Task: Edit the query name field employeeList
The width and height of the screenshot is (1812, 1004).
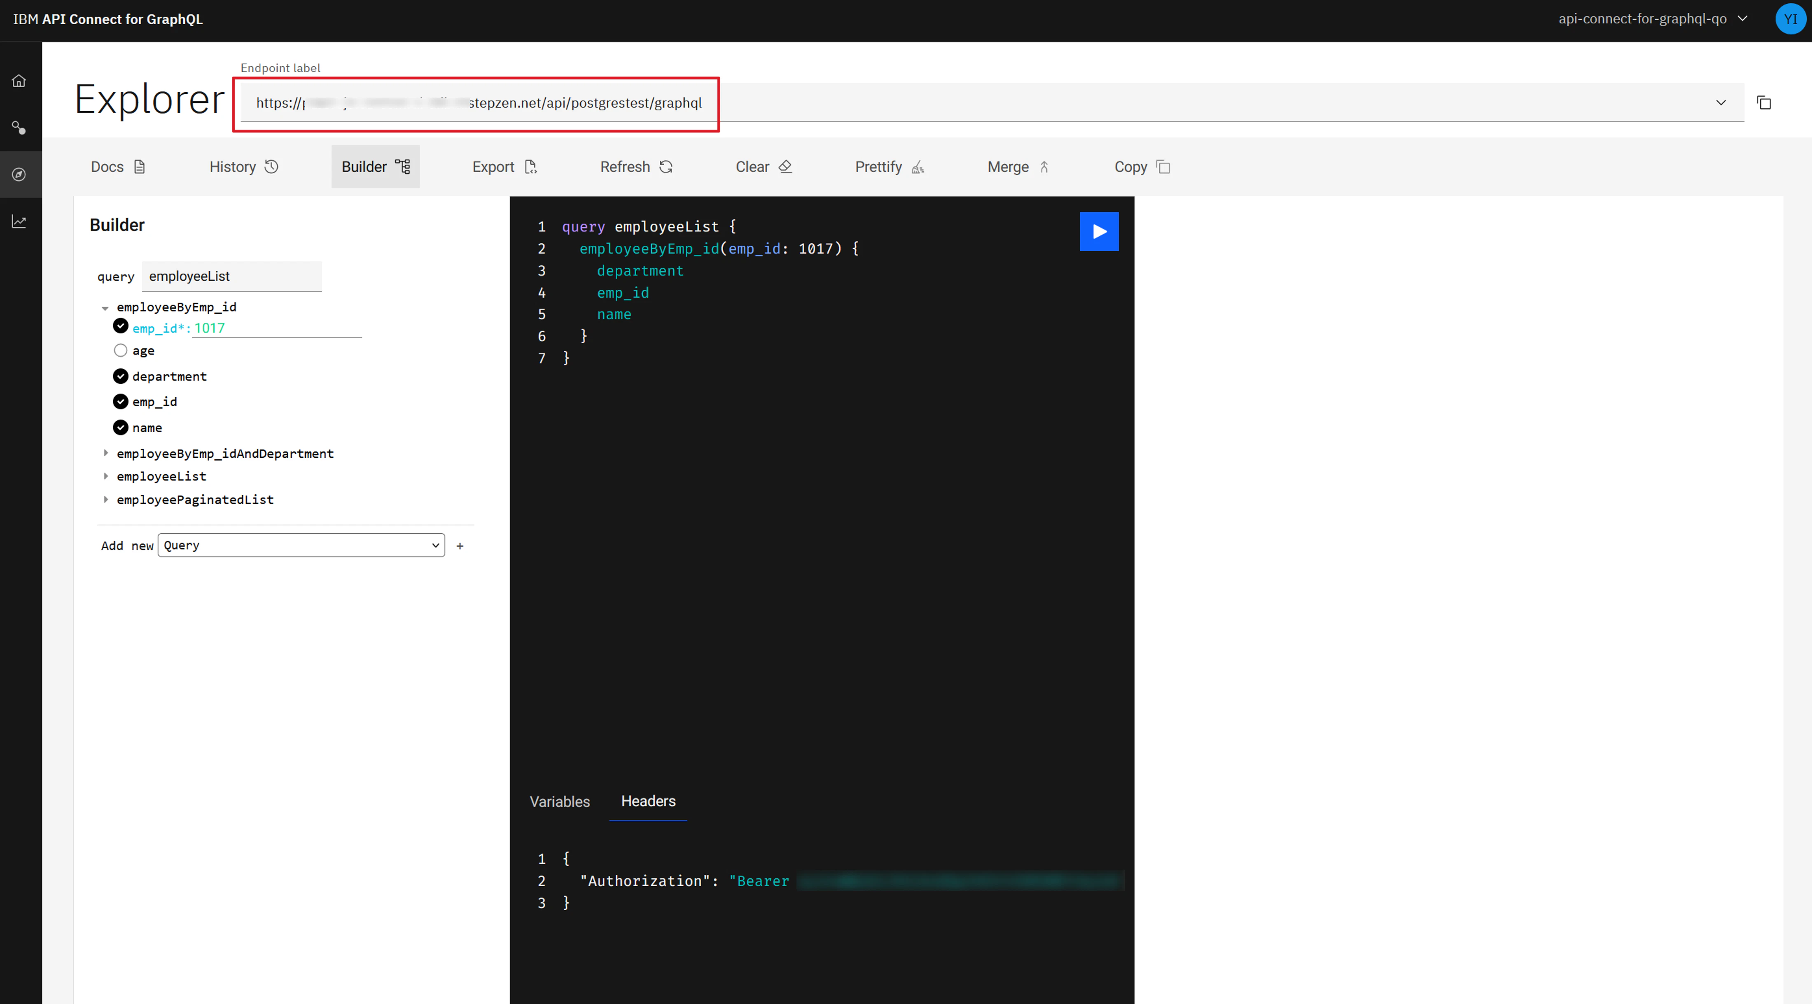Action: [x=231, y=276]
